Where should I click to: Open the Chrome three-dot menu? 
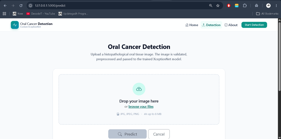tap(276, 5)
